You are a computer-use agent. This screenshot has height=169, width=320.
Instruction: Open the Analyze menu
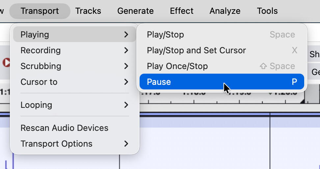click(225, 11)
